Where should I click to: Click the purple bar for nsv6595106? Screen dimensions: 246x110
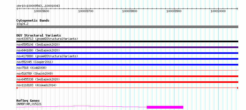pos(127,47)
